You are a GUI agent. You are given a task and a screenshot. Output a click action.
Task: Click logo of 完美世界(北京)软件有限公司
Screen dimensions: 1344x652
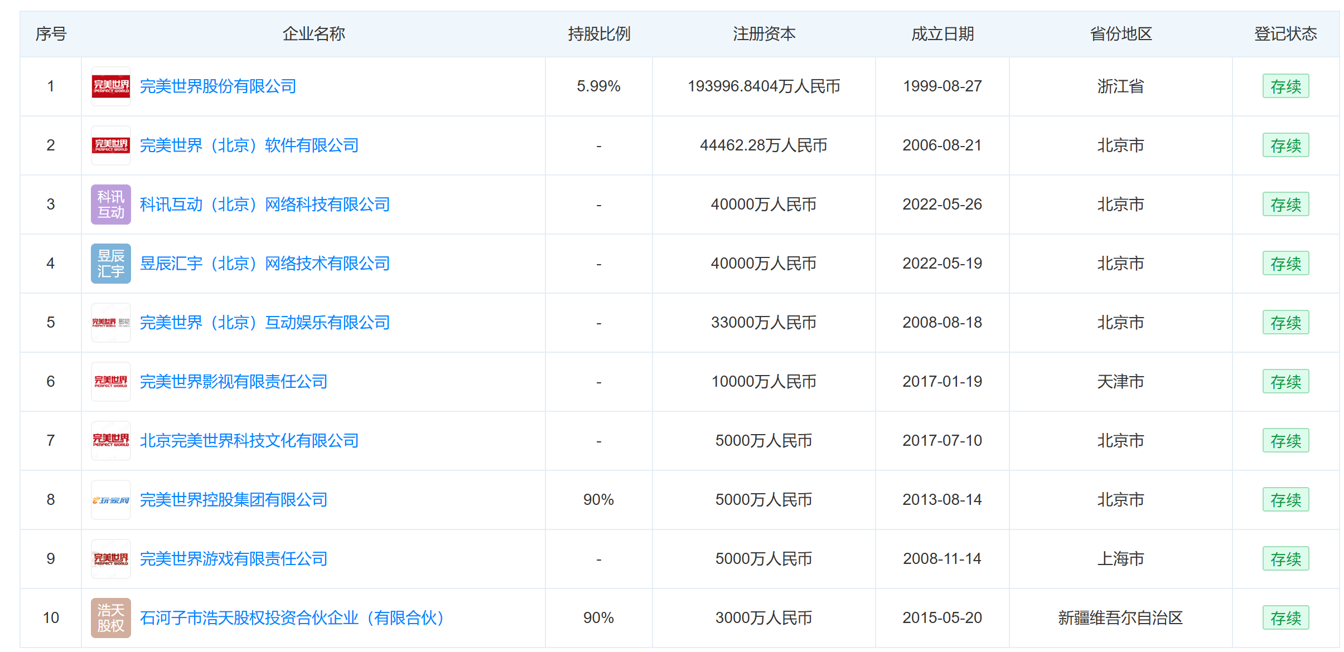111,145
